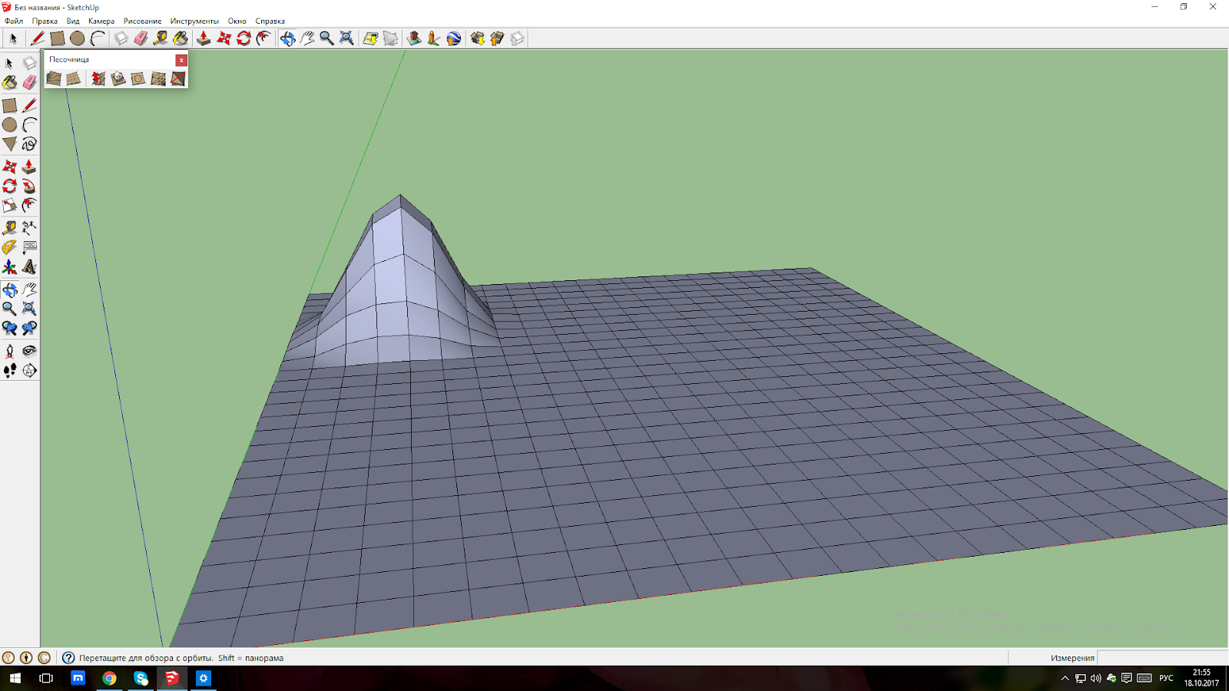This screenshot has height=691, width=1229.
Task: Select the Text label tool in left toolbar
Action: click(x=29, y=247)
